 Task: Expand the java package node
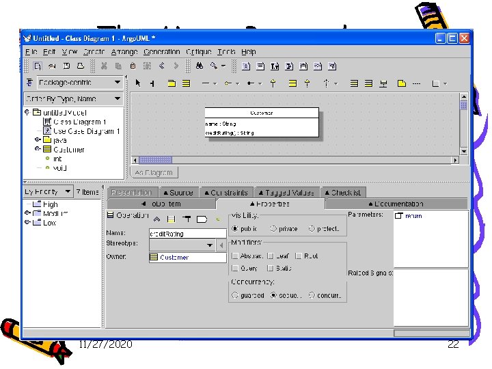point(38,139)
